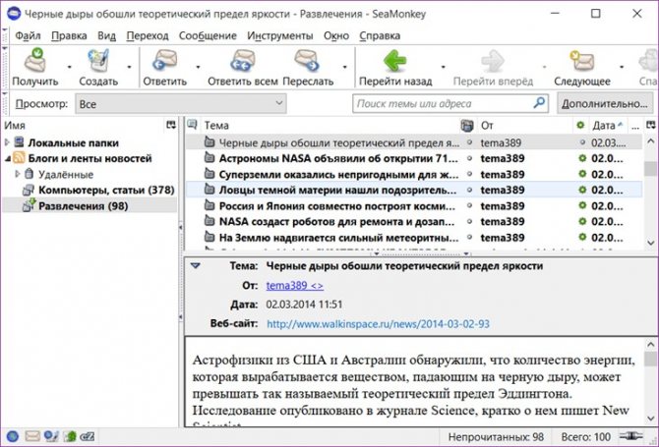The image size is (659, 447).
Task: Click the thread column icon left of Тема
Action: [193, 125]
